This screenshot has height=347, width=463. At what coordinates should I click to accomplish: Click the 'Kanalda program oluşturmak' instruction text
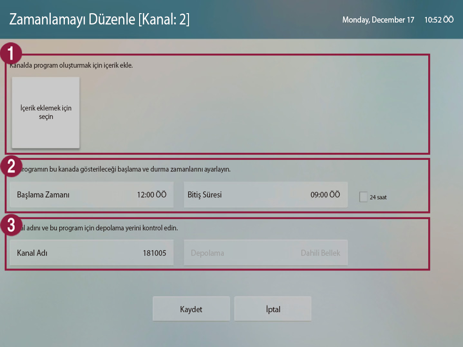pyautogui.click(x=71, y=65)
